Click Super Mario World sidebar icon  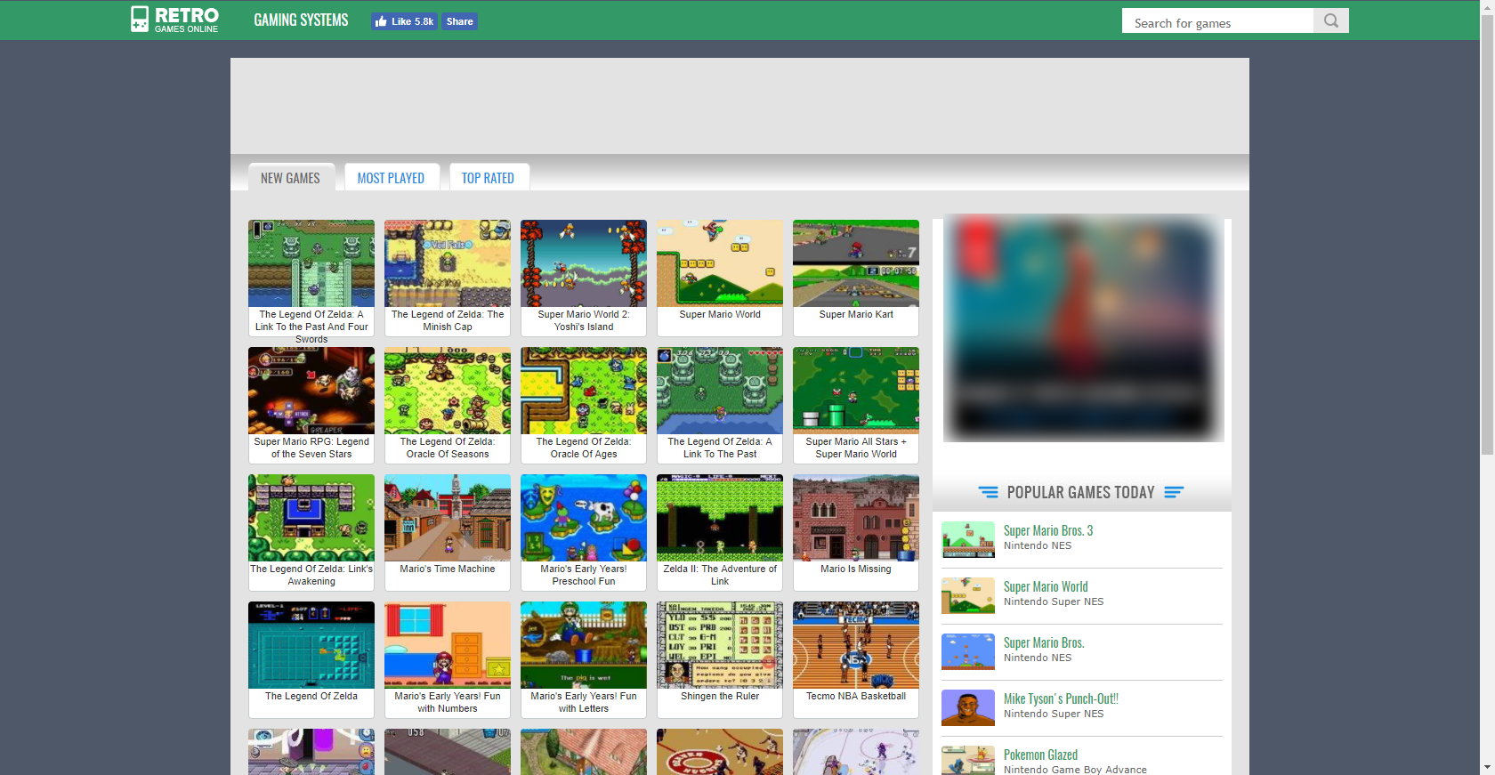point(968,595)
